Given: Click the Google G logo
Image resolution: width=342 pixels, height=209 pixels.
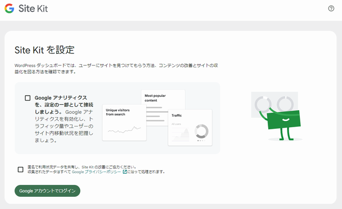Looking at the screenshot, I should pos(10,9).
